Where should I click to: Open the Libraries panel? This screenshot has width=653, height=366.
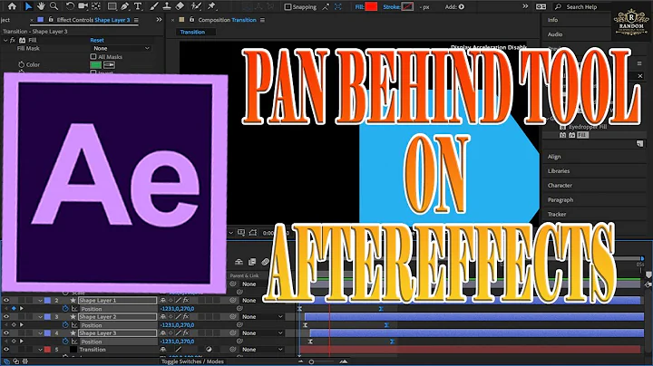[559, 171]
